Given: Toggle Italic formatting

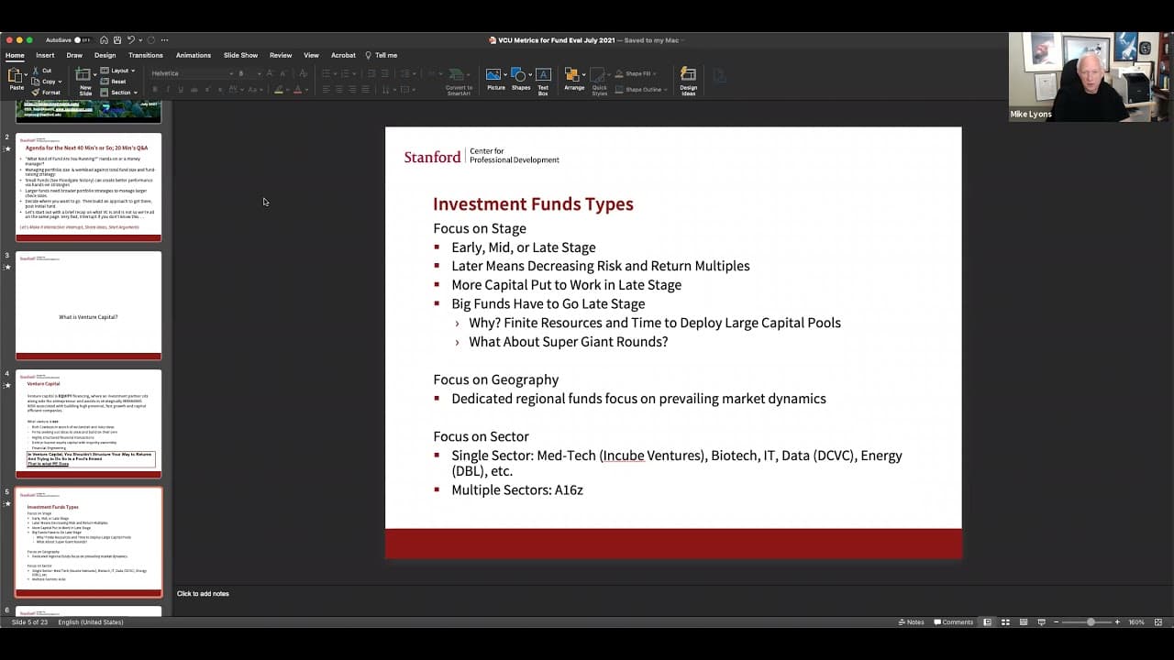Looking at the screenshot, I should (168, 89).
